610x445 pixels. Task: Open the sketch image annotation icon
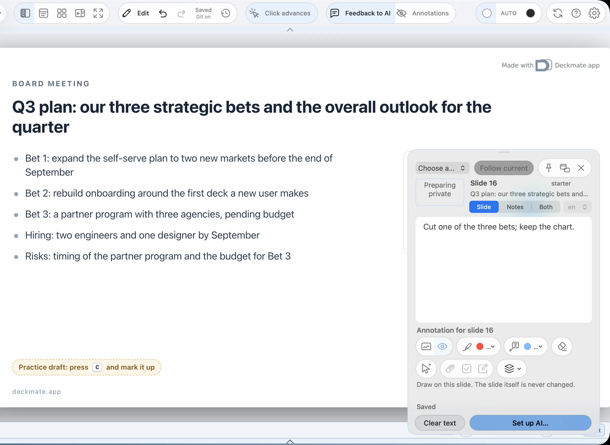[426, 346]
